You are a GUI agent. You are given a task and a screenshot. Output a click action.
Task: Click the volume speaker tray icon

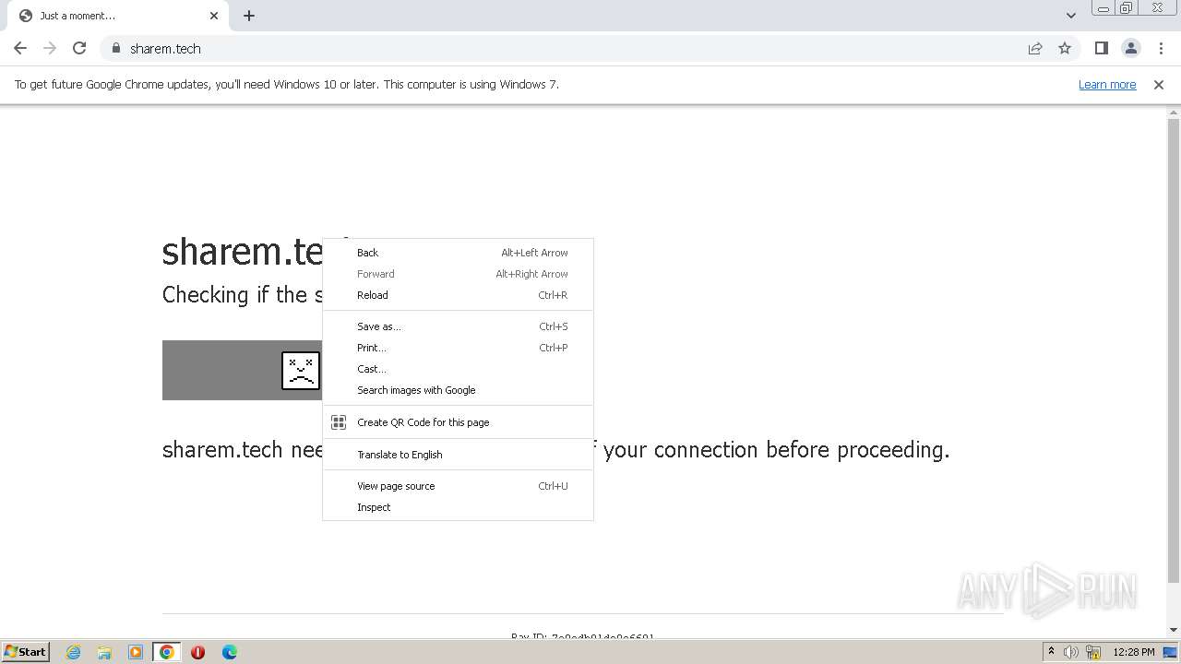tap(1071, 652)
